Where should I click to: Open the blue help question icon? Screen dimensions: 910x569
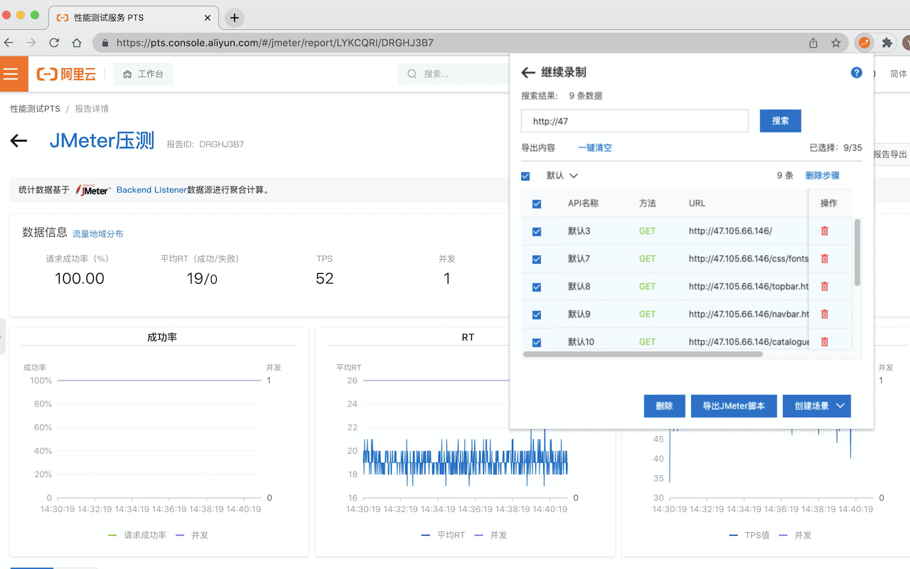coord(857,73)
